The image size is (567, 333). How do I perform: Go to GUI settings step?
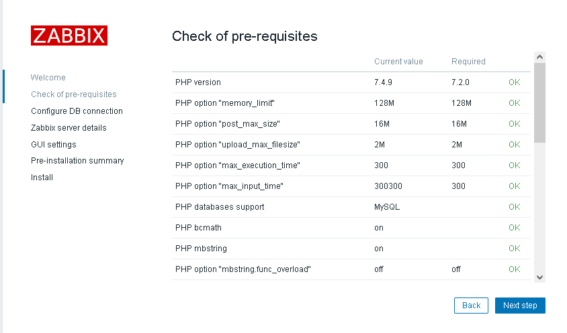point(53,145)
